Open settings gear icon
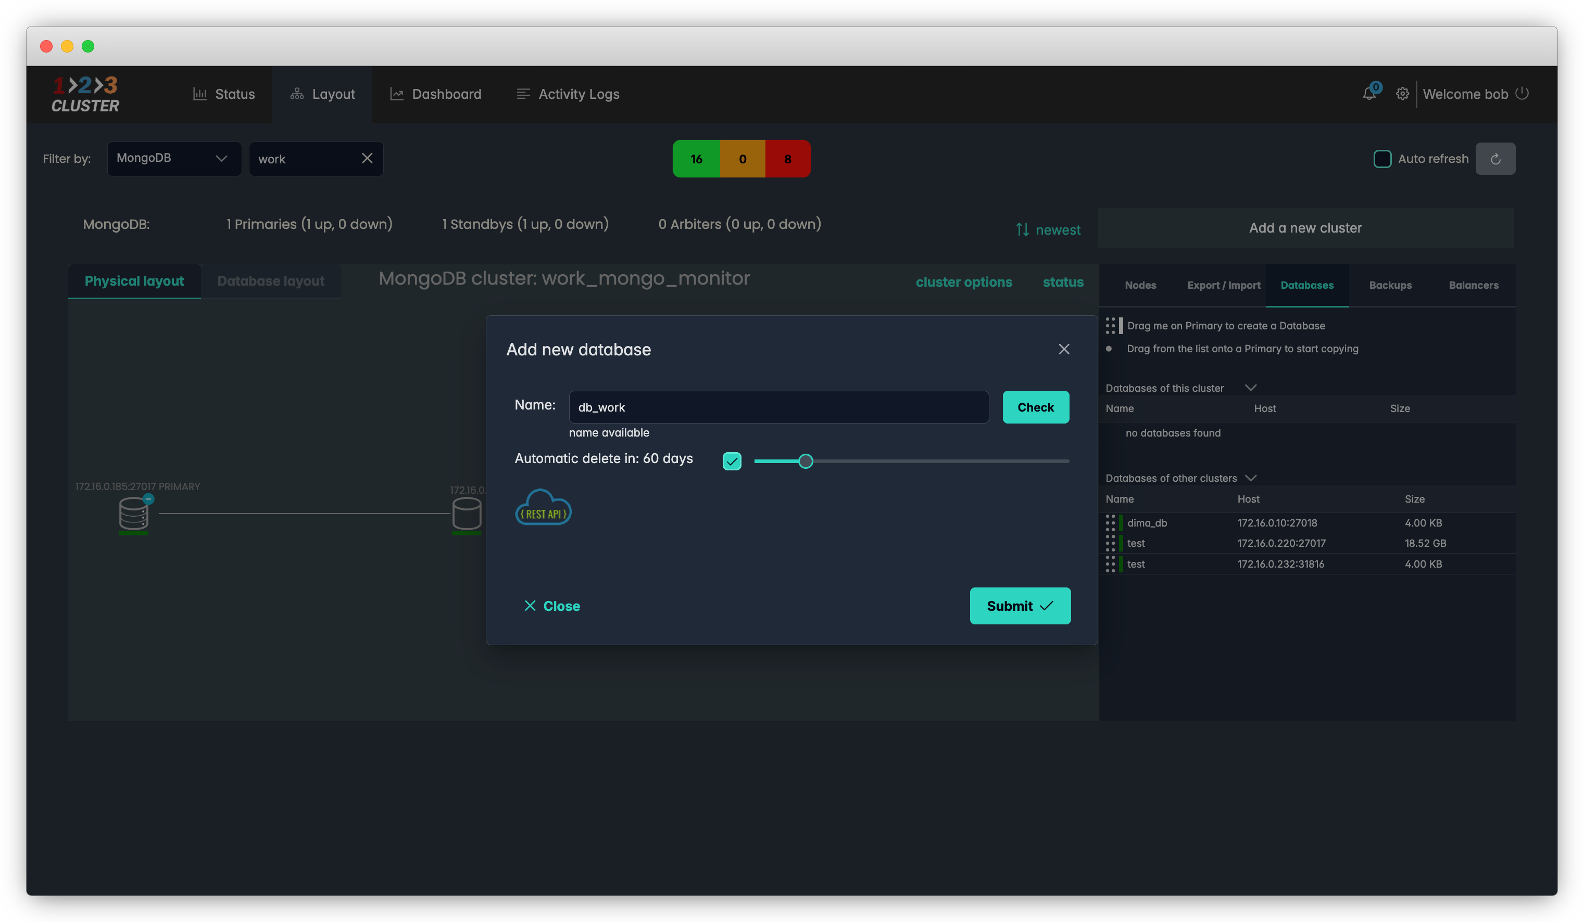The image size is (1584, 922). click(x=1402, y=94)
